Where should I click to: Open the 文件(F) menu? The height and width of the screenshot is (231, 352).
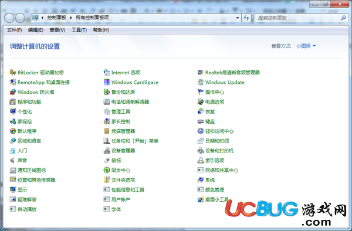[x=14, y=30]
